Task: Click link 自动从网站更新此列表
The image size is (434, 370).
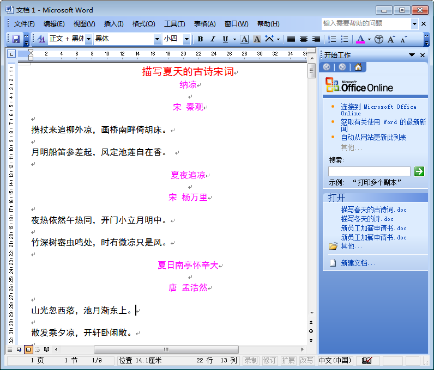Action: coord(373,137)
